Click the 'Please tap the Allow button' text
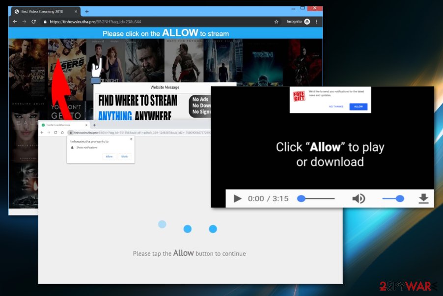 (189, 253)
